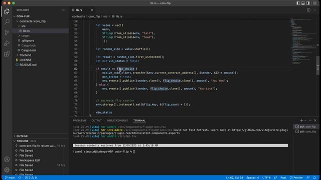Image resolution: width=321 pixels, height=180 pixels.
Task: Expand the OUTLINE section
Action: coord(41,136)
